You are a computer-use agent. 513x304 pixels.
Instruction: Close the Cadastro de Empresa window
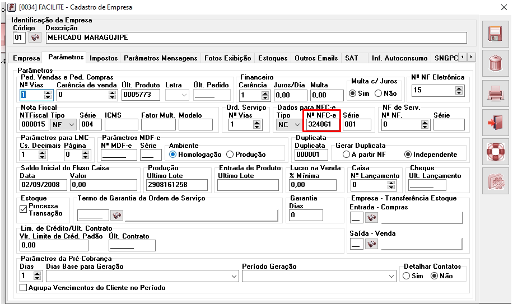[x=504, y=7]
